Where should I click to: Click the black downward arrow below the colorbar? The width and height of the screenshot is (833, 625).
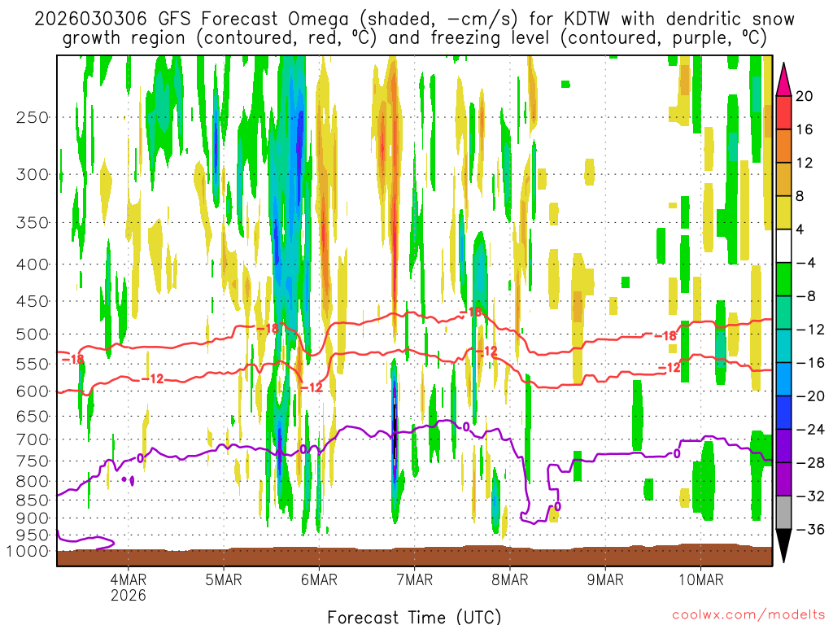pos(784,546)
